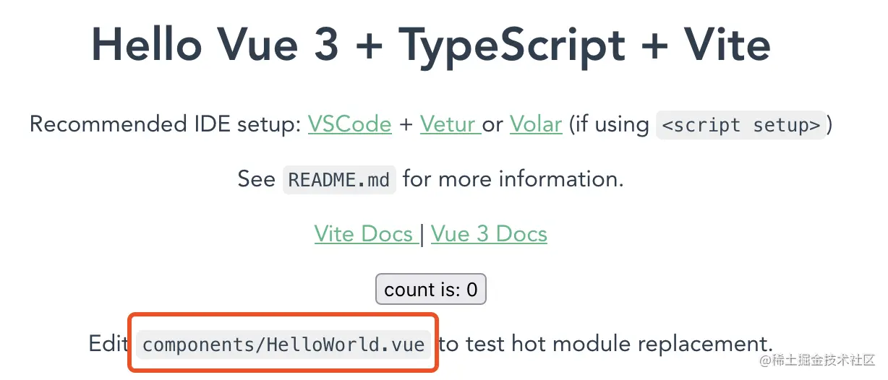Open the VSCode link

[349, 124]
